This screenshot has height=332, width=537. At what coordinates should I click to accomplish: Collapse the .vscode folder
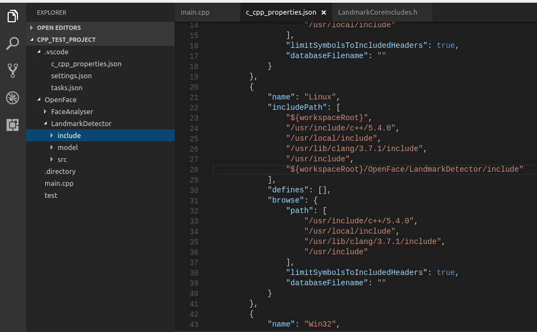tap(56, 52)
